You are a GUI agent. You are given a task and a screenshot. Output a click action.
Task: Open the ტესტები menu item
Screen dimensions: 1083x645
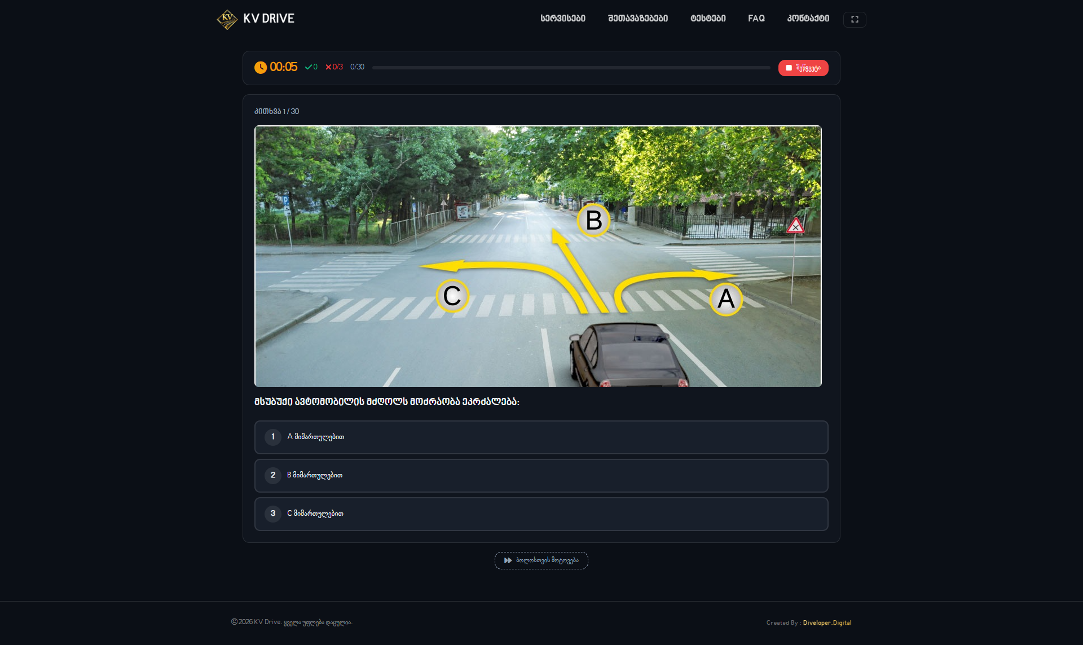click(708, 19)
